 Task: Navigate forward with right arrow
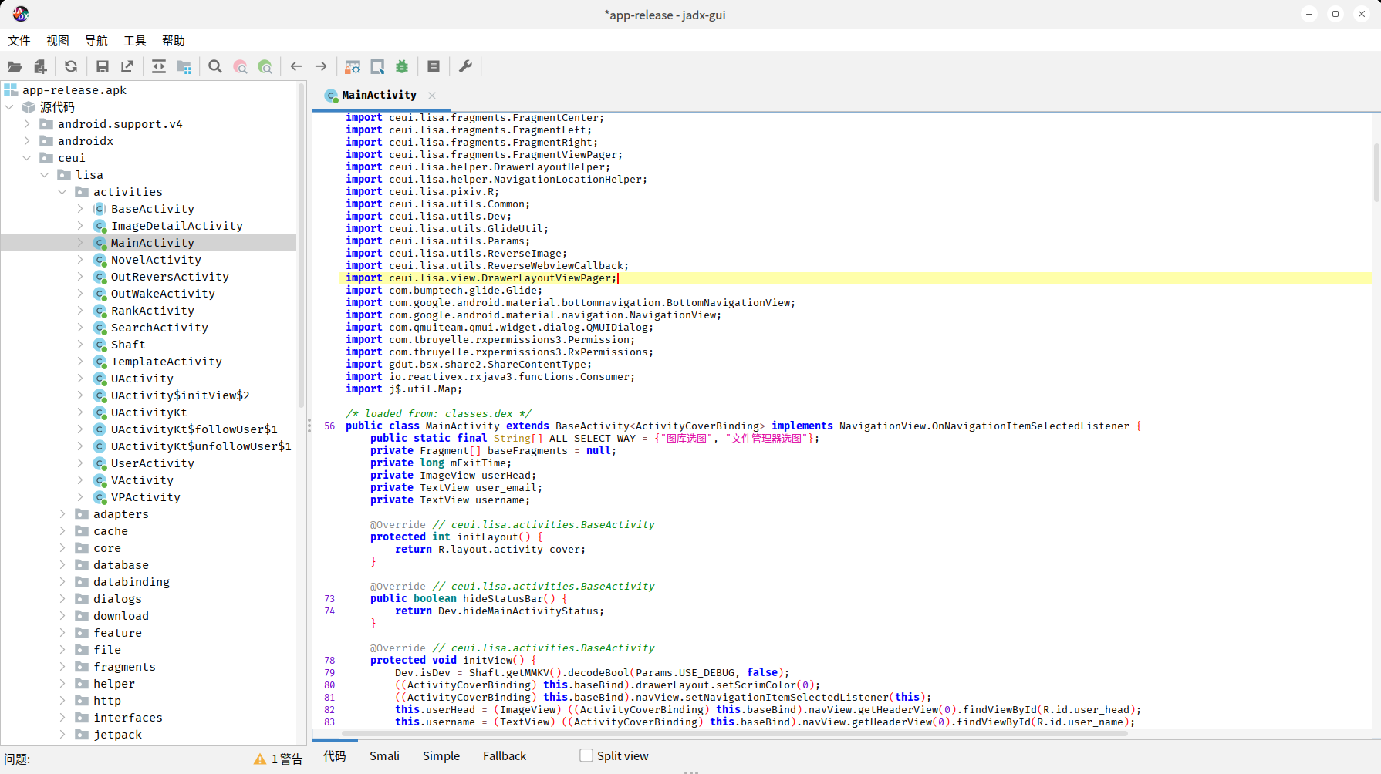pos(321,67)
